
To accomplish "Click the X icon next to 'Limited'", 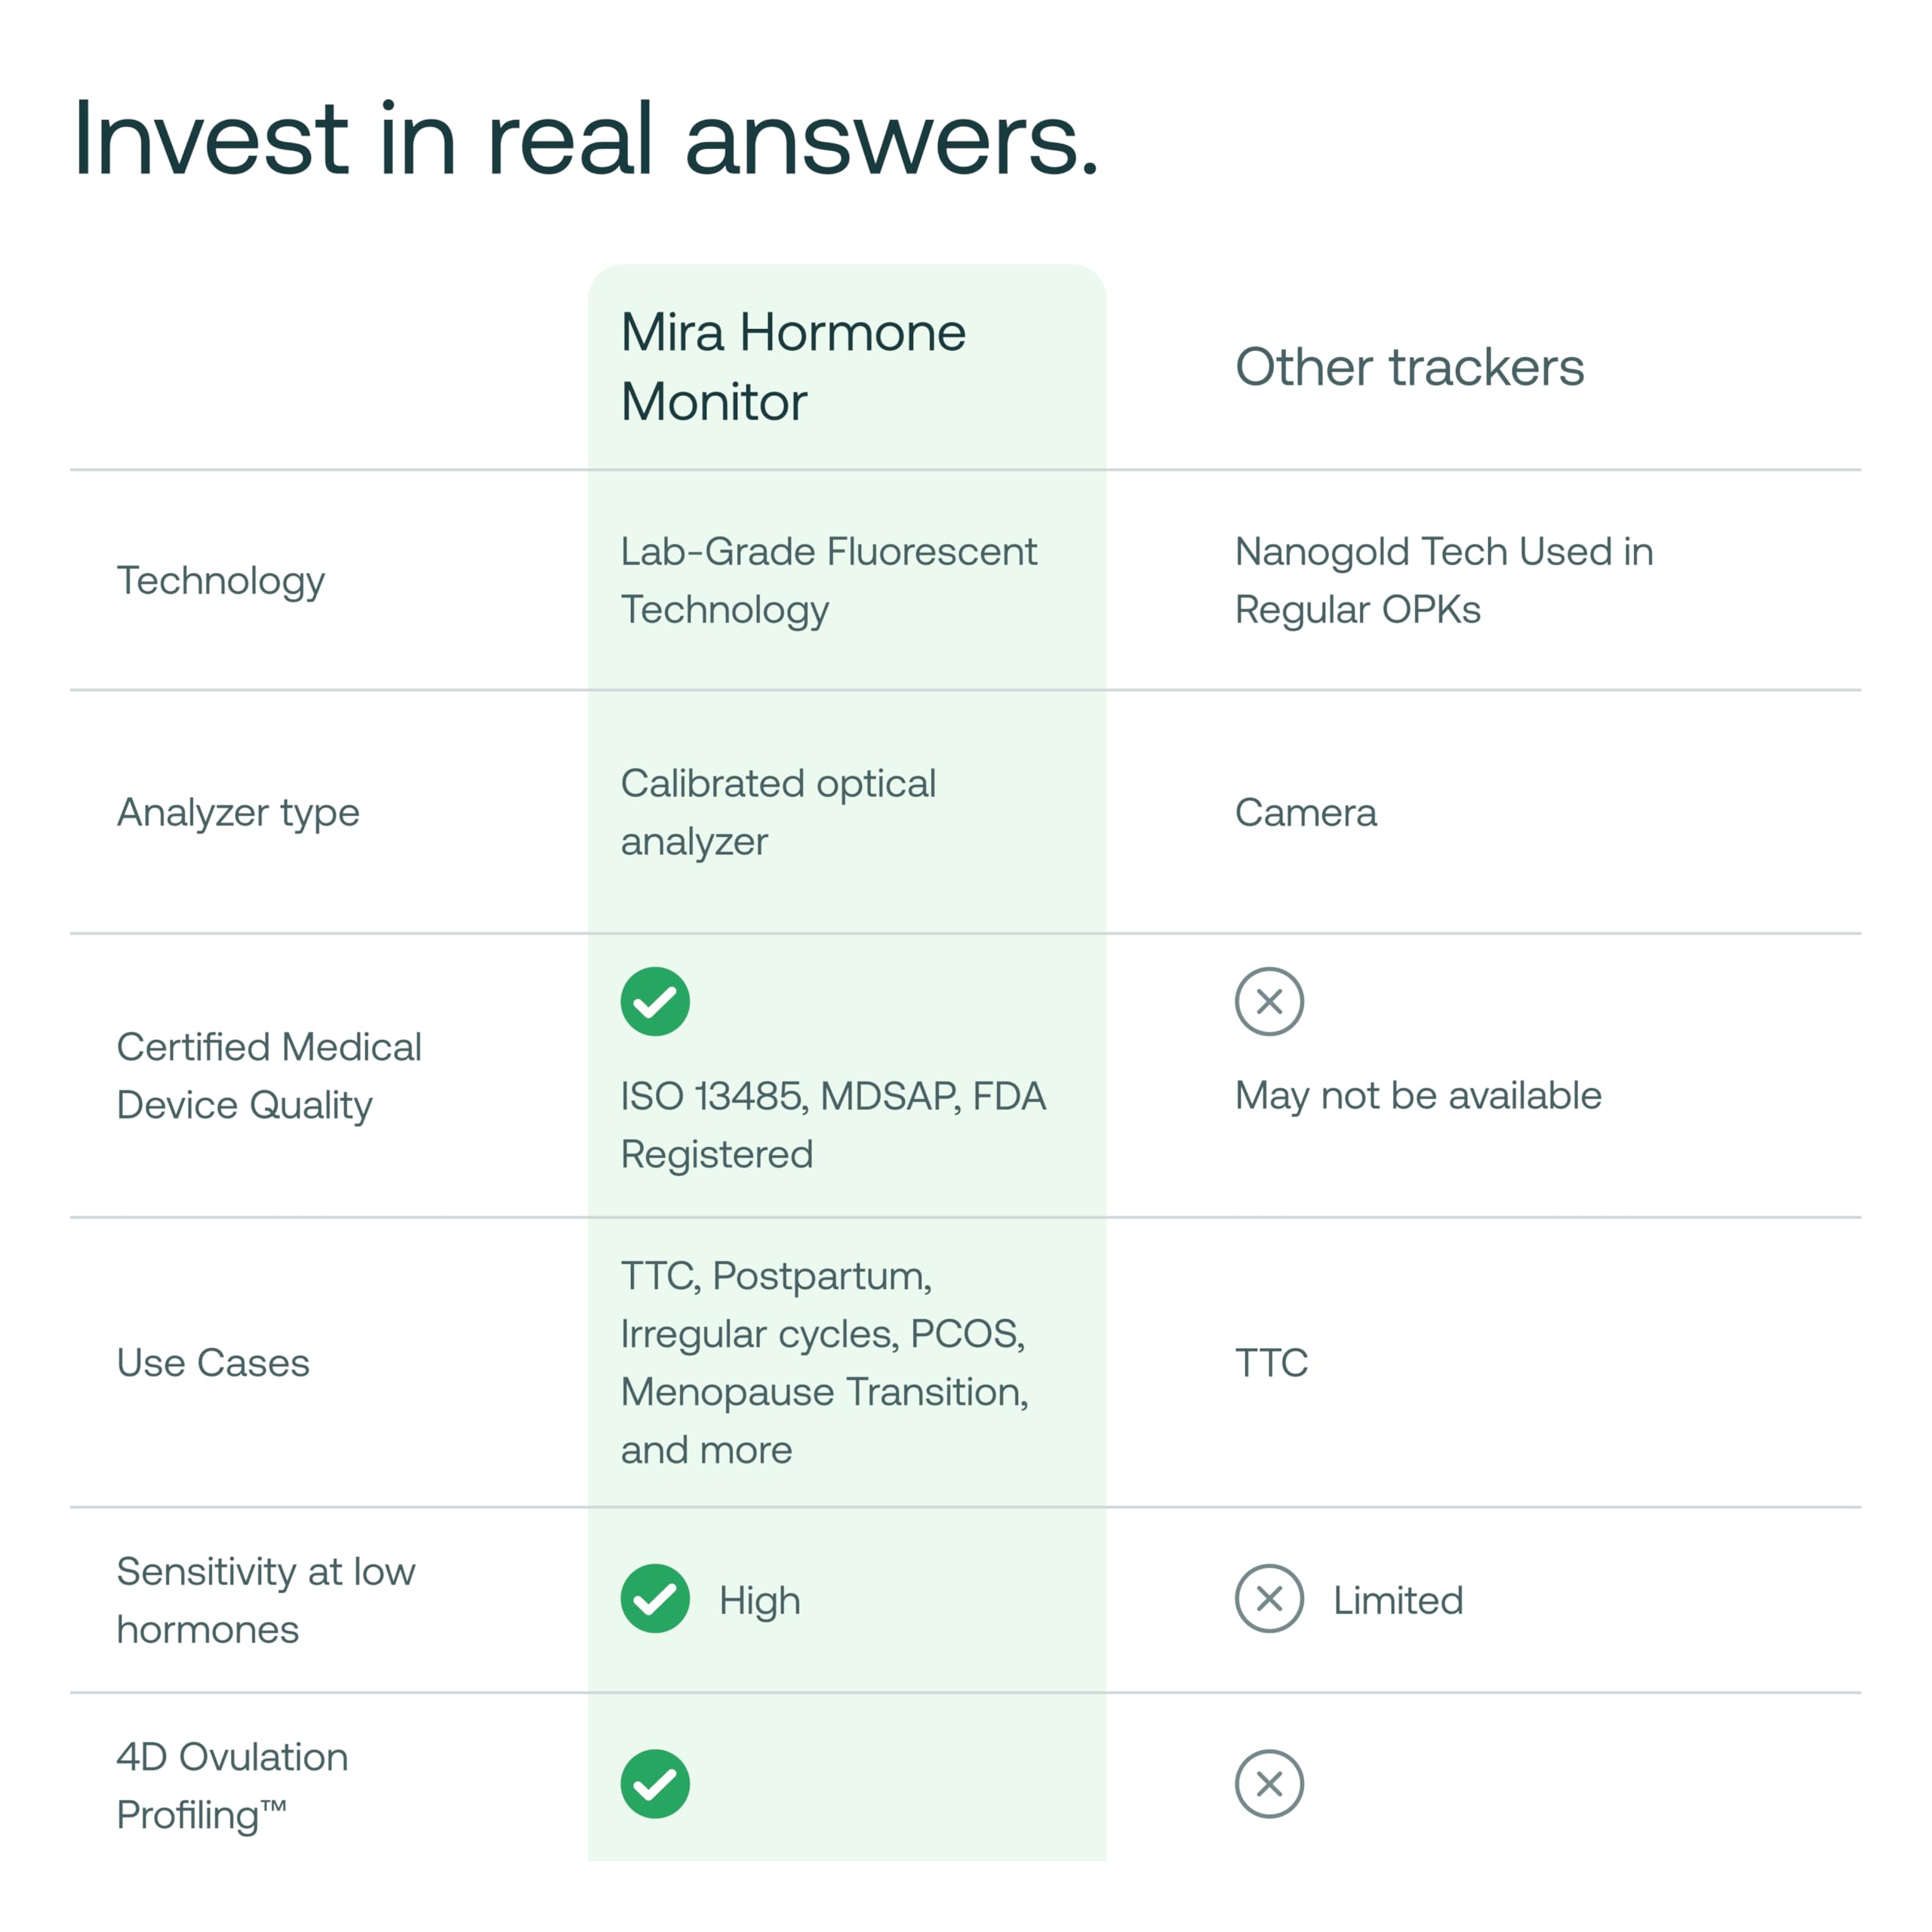I will [1269, 1598].
